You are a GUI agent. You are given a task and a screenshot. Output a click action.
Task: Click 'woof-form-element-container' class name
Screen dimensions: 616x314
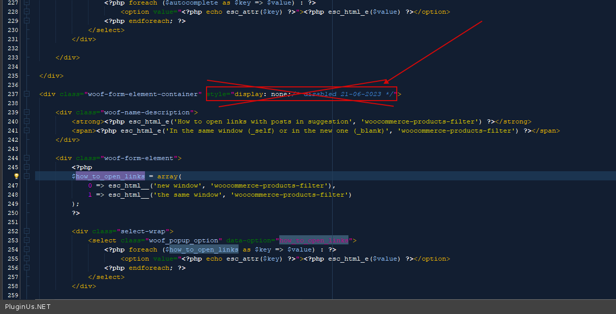[143, 94]
